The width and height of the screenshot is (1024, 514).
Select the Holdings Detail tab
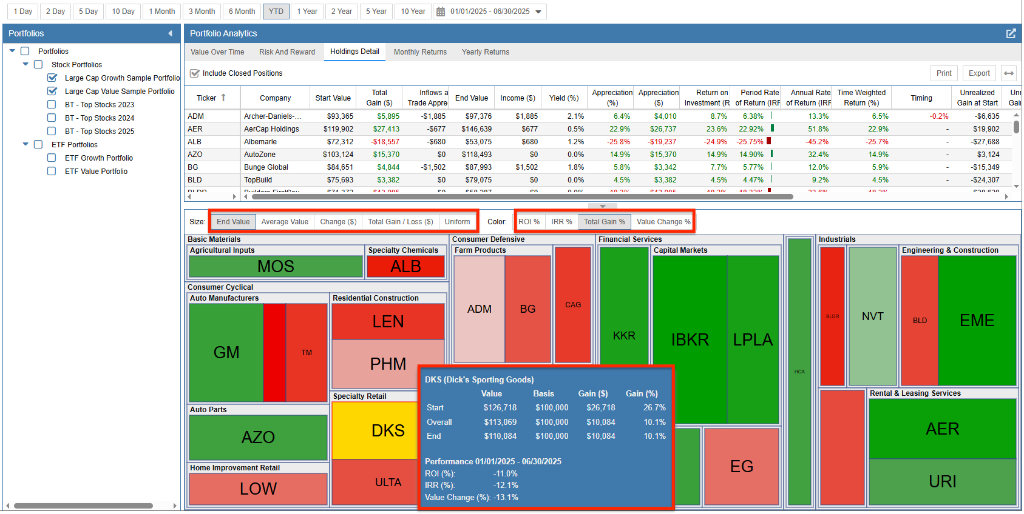coord(354,52)
